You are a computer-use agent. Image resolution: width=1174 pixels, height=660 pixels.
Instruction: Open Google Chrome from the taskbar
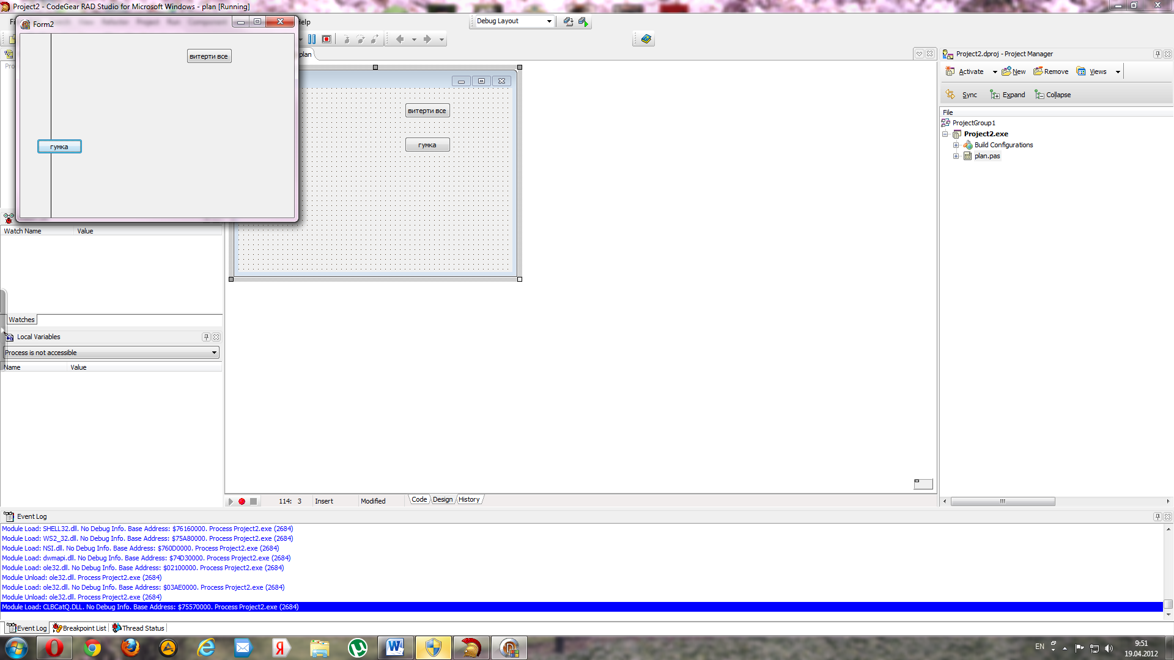point(92,648)
